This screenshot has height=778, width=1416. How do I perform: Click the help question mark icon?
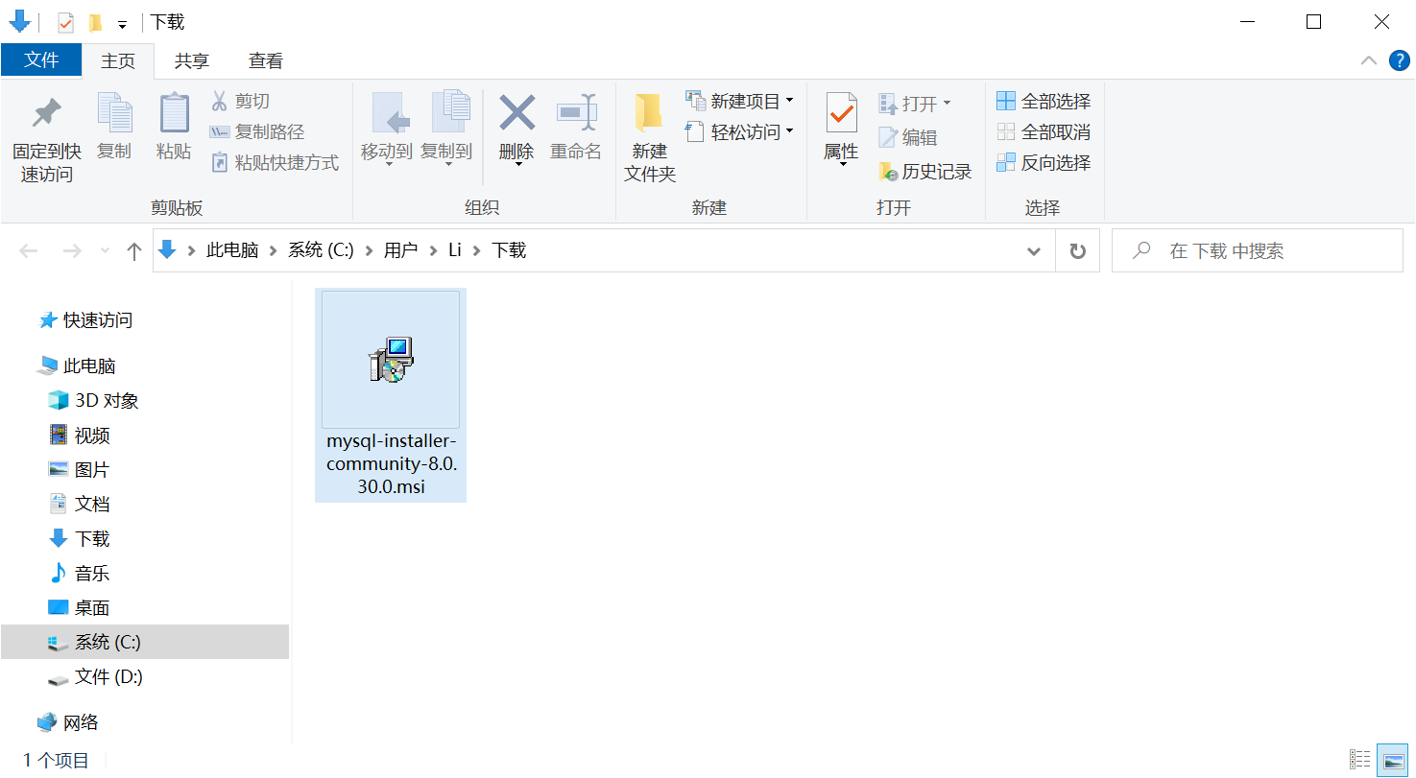[x=1400, y=60]
